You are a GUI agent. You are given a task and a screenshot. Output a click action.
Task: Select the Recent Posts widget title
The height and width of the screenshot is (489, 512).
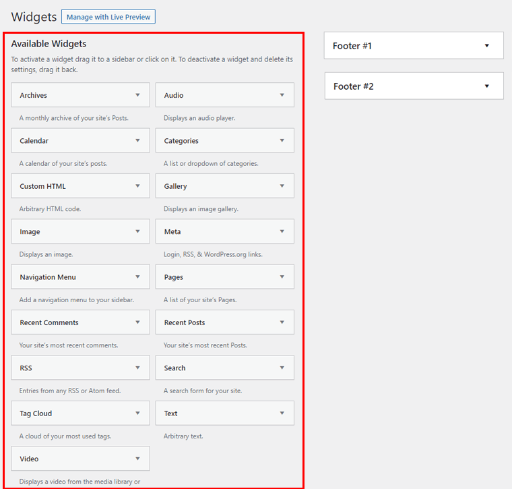click(x=185, y=322)
